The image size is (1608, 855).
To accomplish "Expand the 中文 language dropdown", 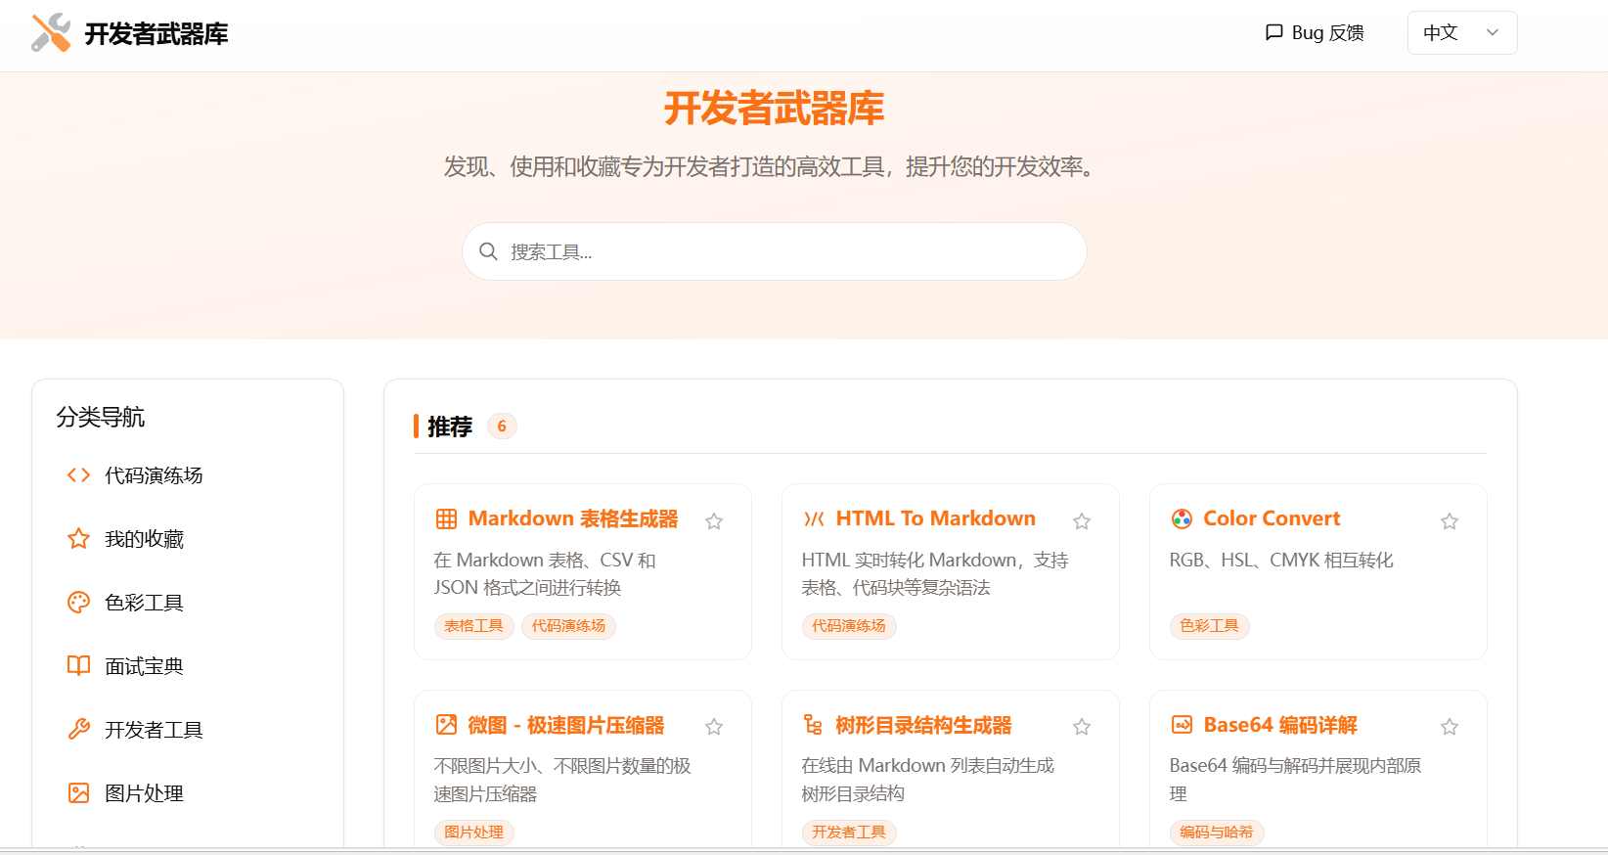I will (1462, 32).
